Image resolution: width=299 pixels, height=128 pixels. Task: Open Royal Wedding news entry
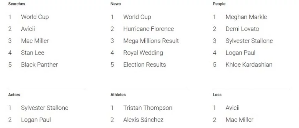pyautogui.click(x=143, y=53)
